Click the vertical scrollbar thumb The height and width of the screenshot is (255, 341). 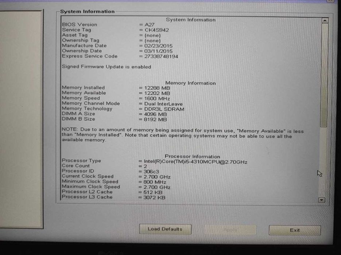(x=324, y=75)
